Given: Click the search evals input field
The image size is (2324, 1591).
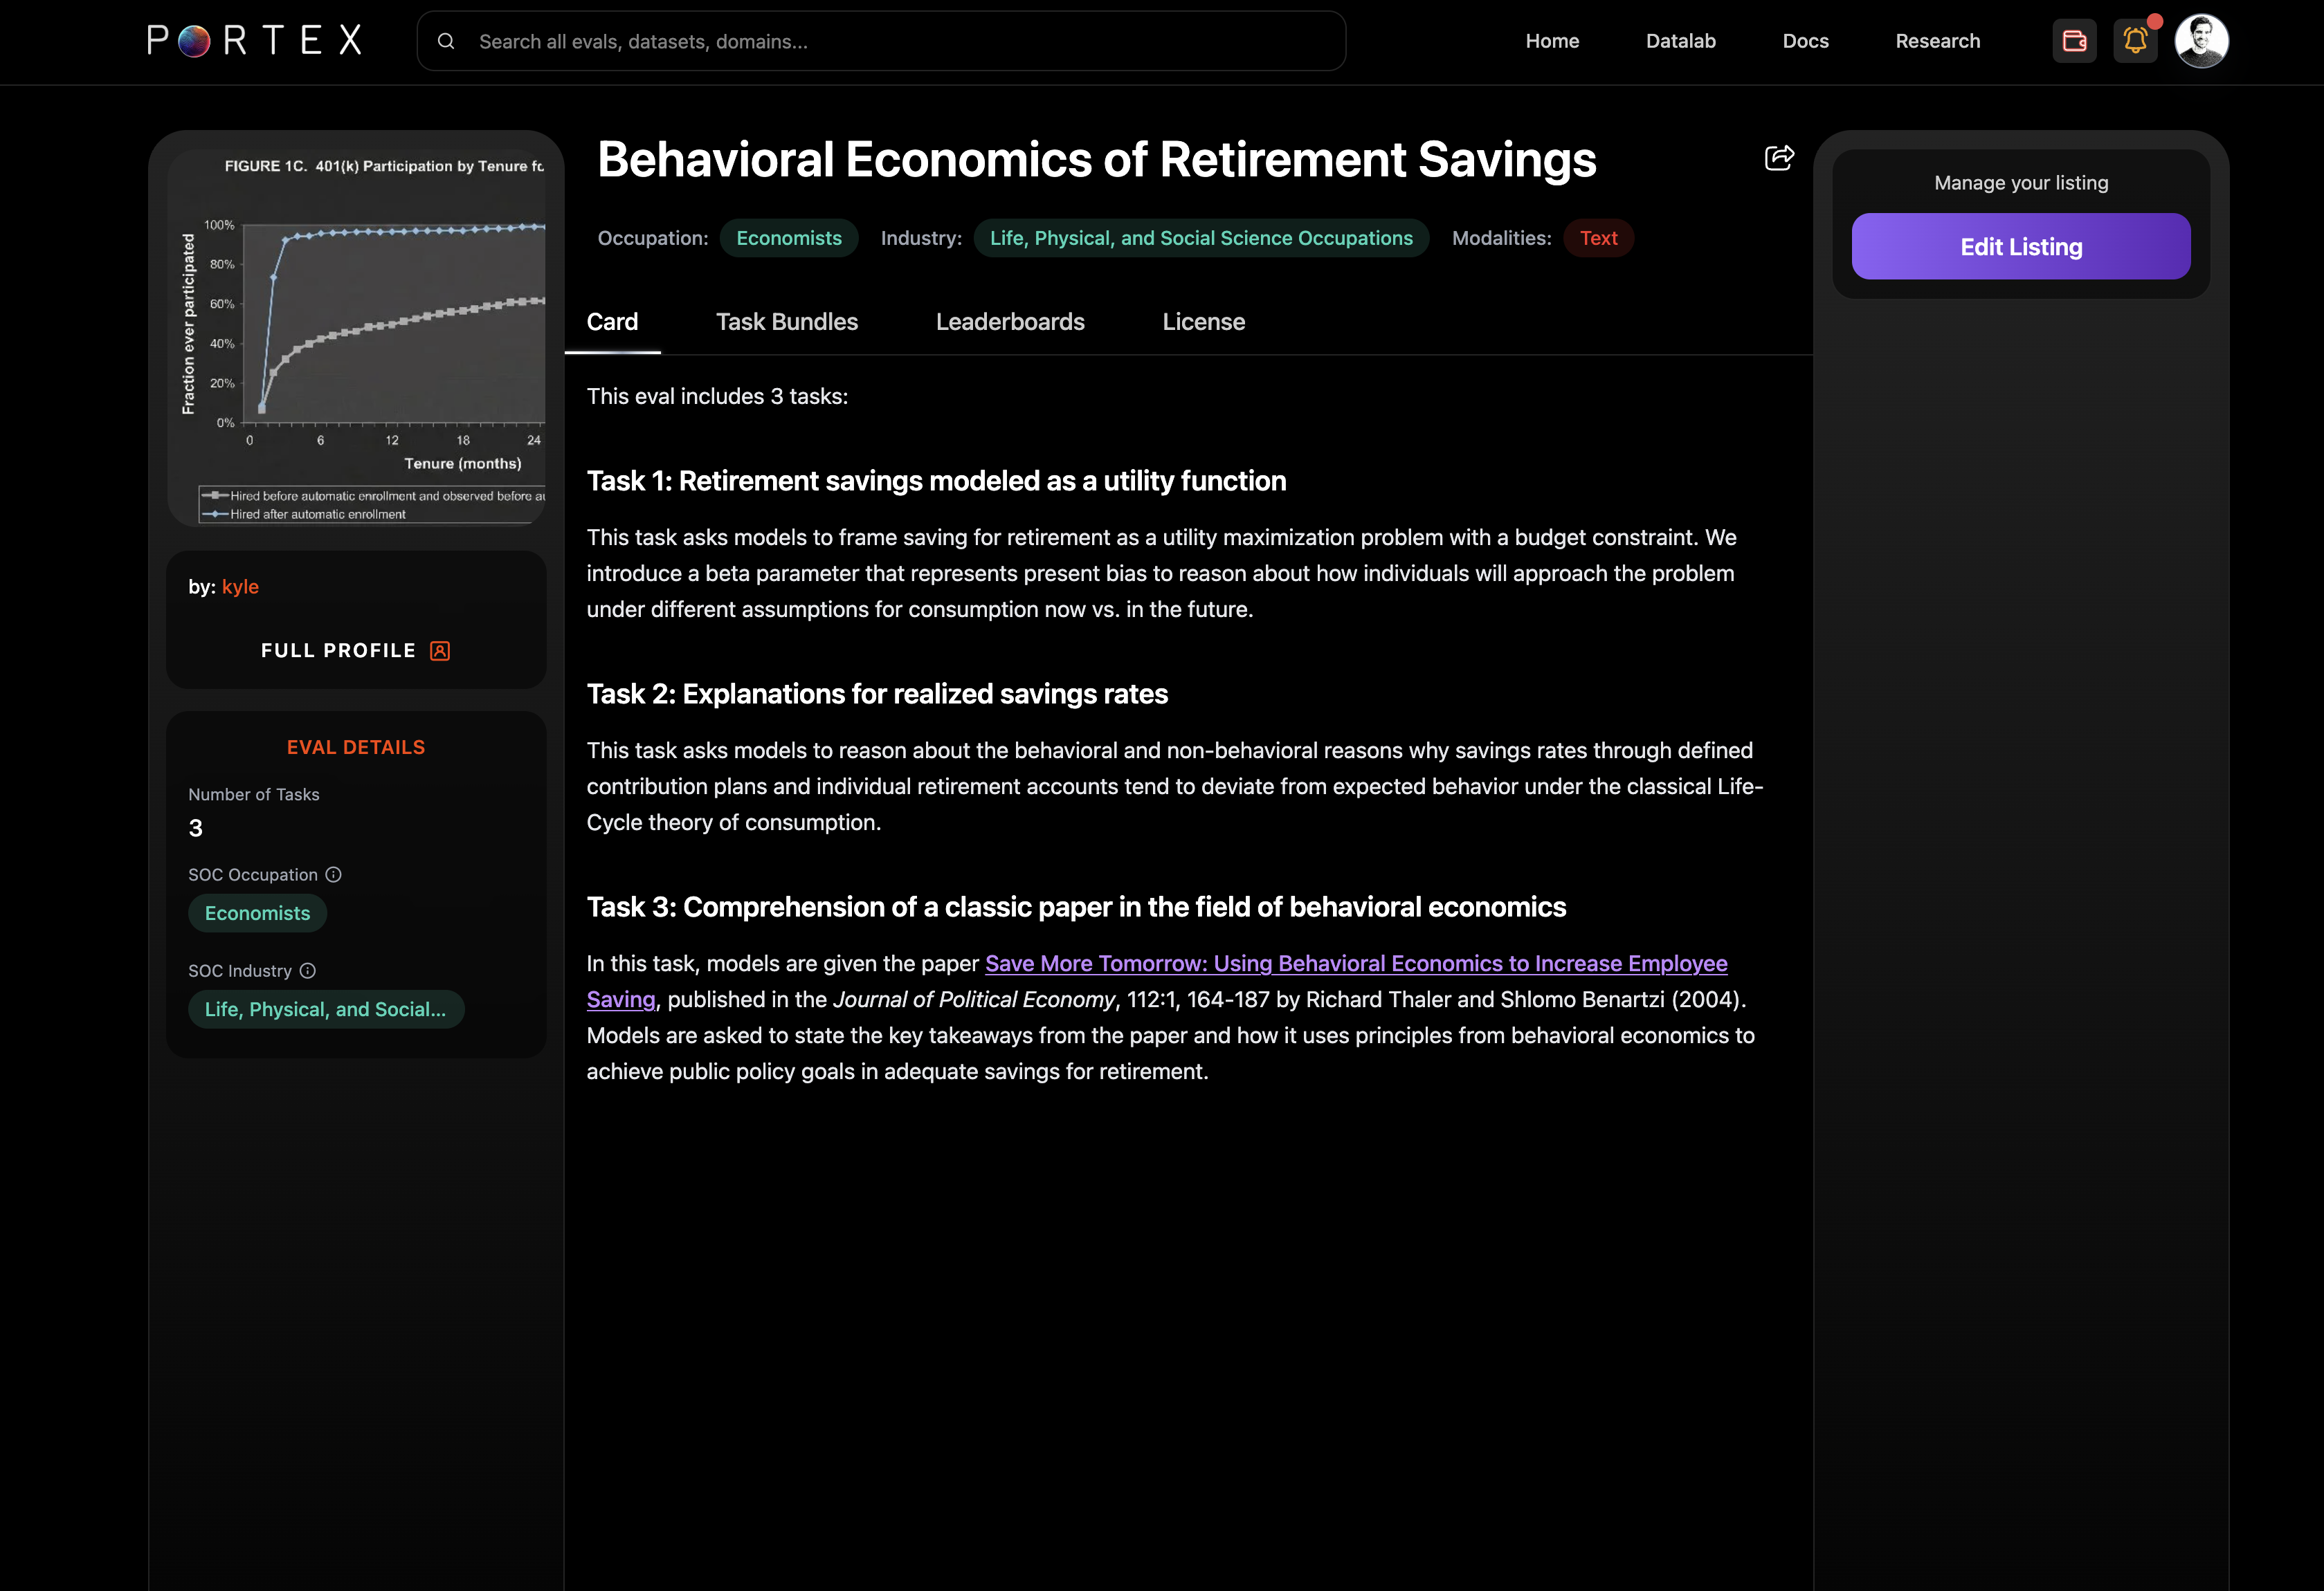Looking at the screenshot, I should point(900,41).
